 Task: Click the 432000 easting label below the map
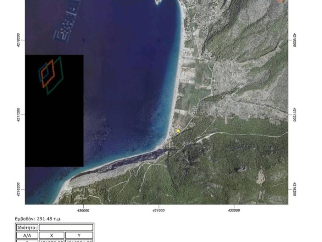pos(234,210)
